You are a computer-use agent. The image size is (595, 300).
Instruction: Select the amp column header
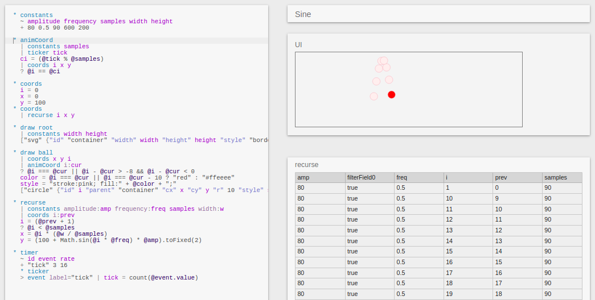pos(319,177)
